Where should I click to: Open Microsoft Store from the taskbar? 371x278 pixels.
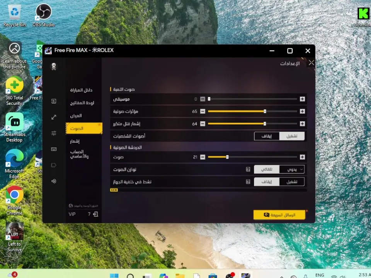click(213, 276)
